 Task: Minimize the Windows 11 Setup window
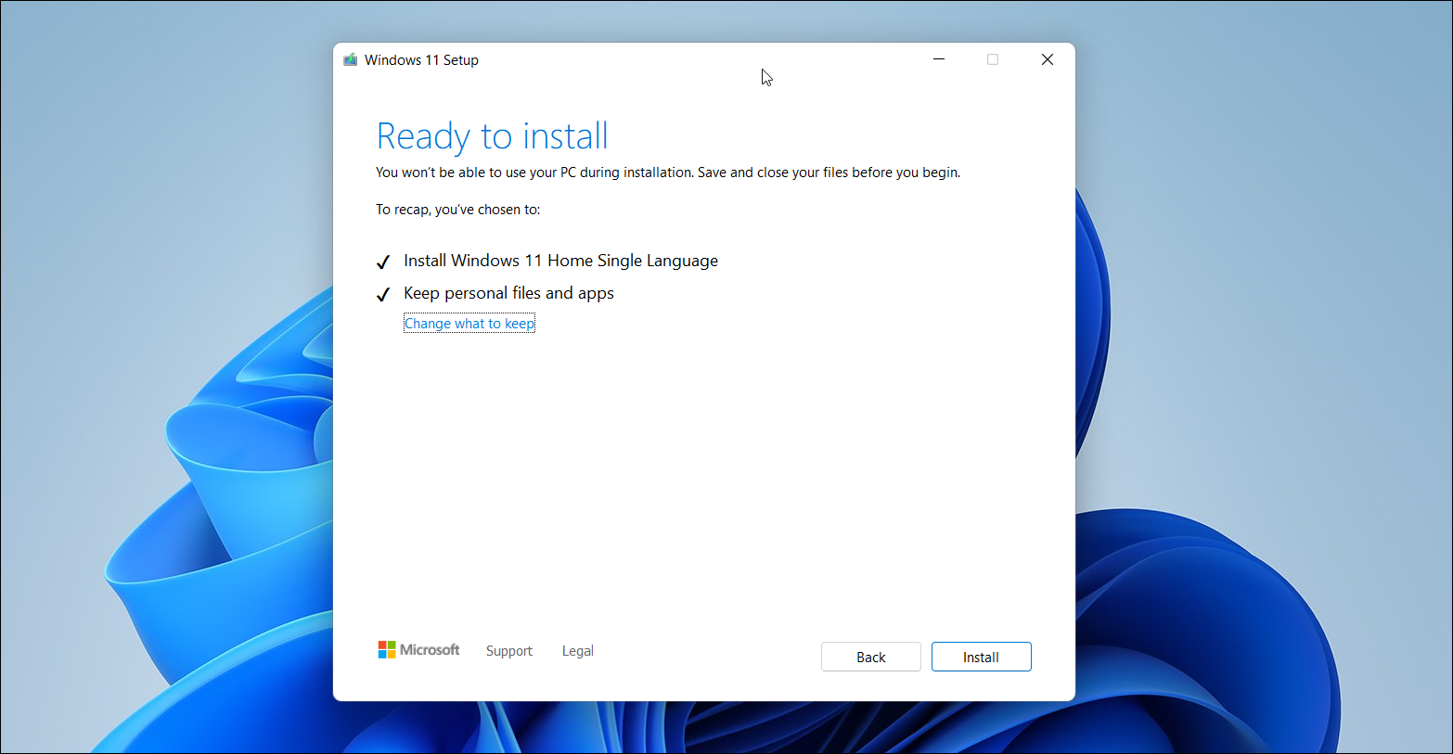point(939,59)
